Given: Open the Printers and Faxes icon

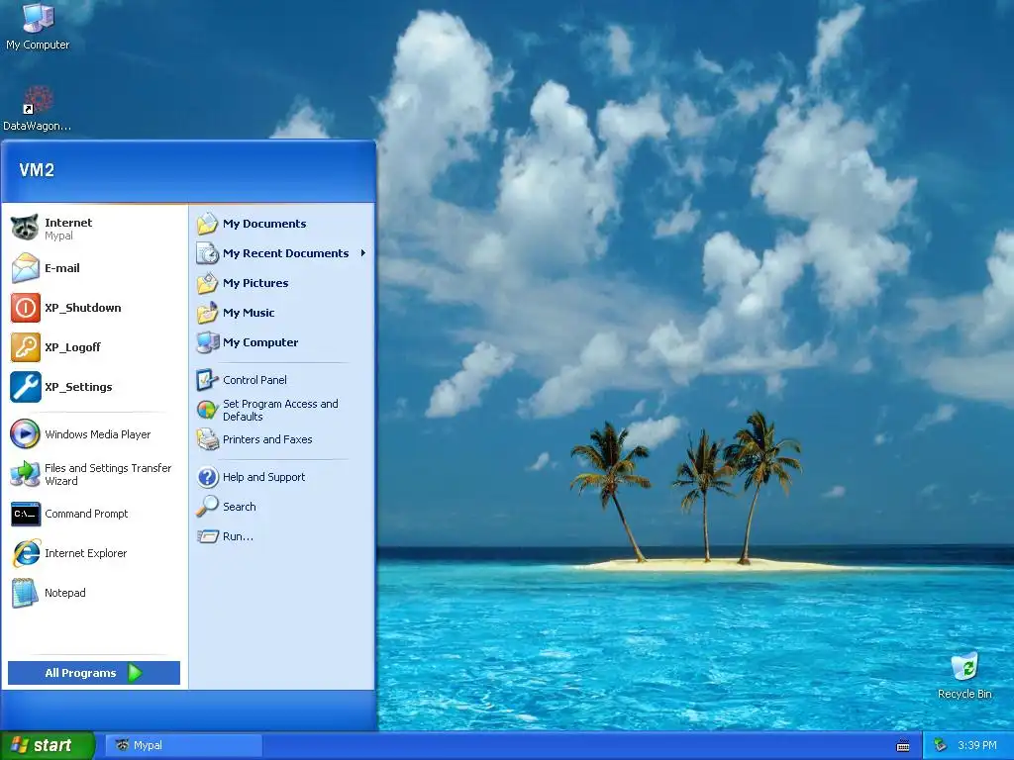Looking at the screenshot, I should [208, 439].
